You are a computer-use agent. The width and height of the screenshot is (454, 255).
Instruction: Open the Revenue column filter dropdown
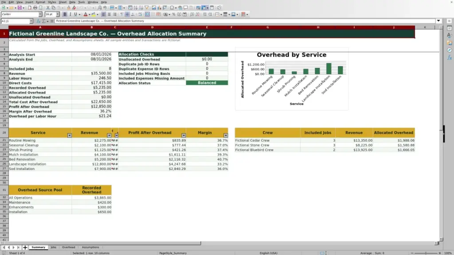click(x=109, y=135)
